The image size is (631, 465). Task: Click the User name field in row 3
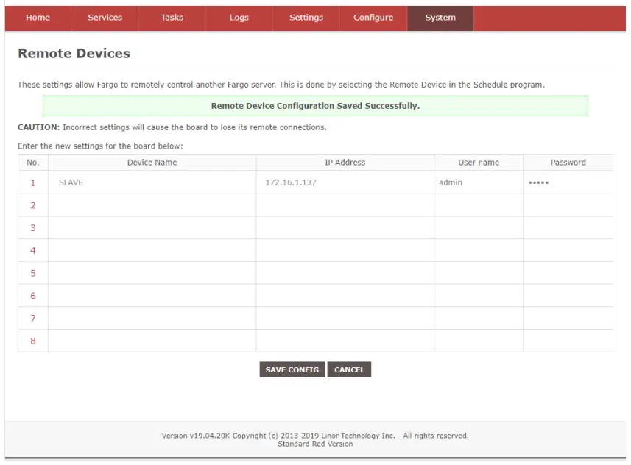click(479, 227)
